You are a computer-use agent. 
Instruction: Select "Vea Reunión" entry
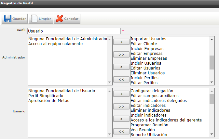click(x=143, y=130)
